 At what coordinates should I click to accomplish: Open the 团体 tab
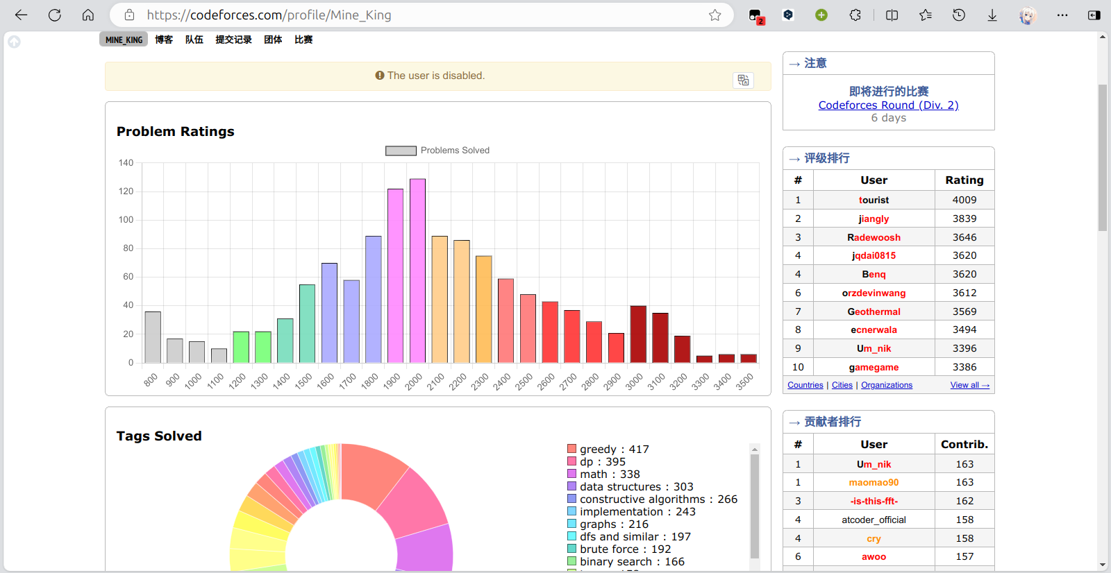tap(273, 40)
